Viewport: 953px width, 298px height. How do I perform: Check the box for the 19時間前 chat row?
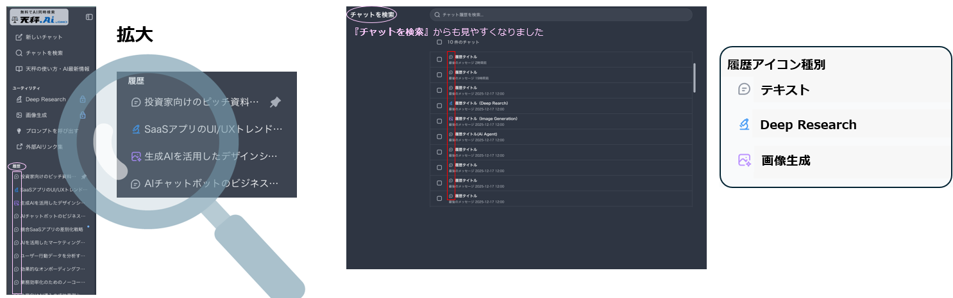(439, 75)
